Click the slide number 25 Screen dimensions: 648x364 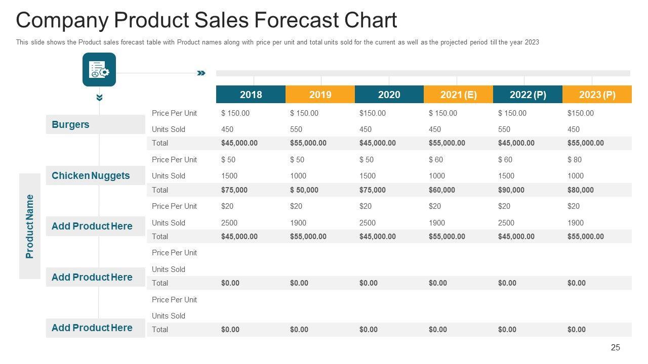pos(615,347)
